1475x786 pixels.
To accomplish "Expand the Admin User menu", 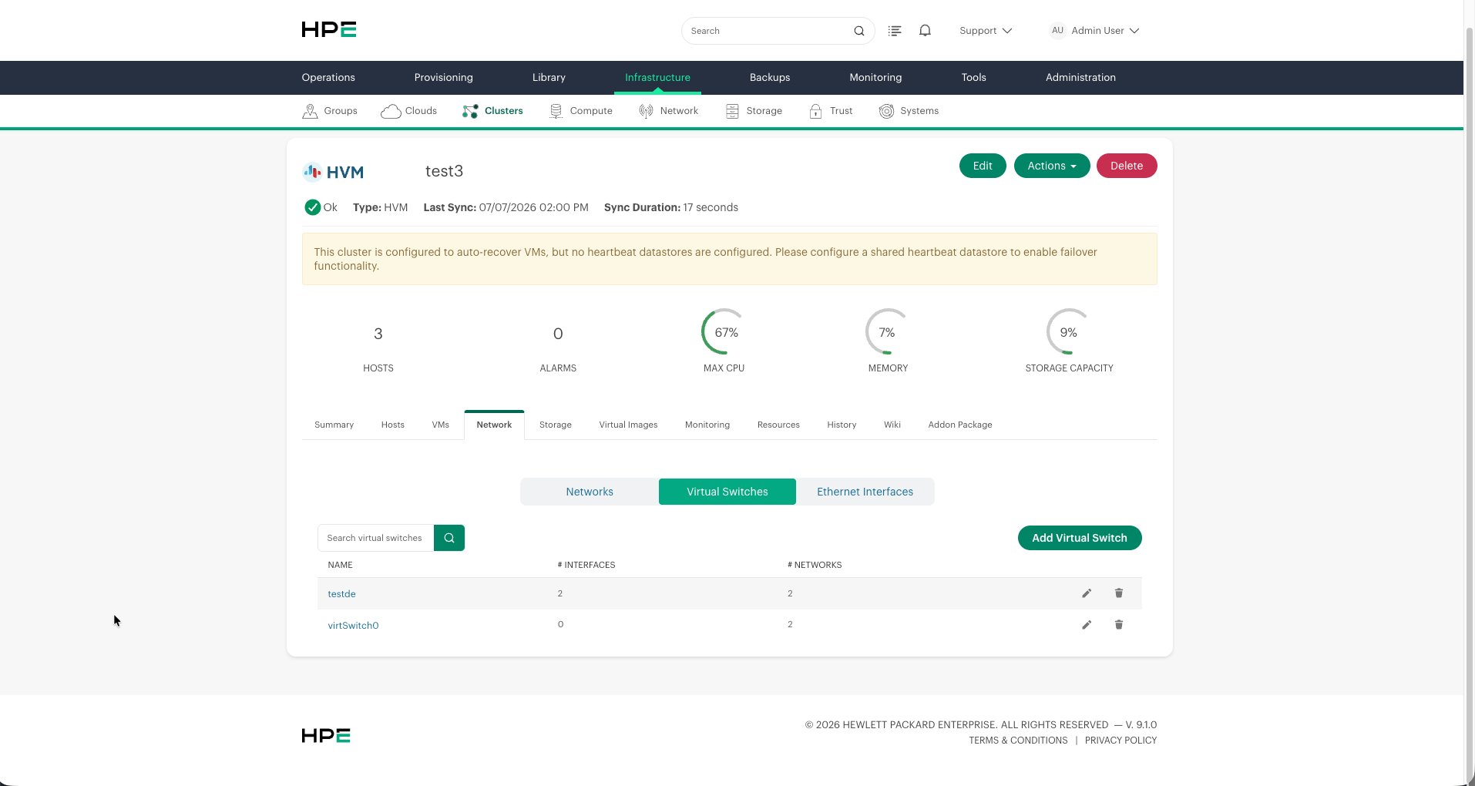I will [1094, 31].
